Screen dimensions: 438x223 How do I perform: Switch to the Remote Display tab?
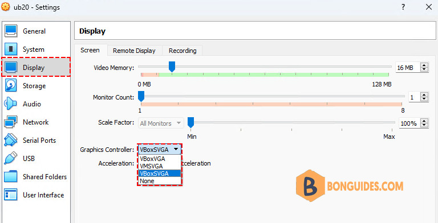click(134, 51)
